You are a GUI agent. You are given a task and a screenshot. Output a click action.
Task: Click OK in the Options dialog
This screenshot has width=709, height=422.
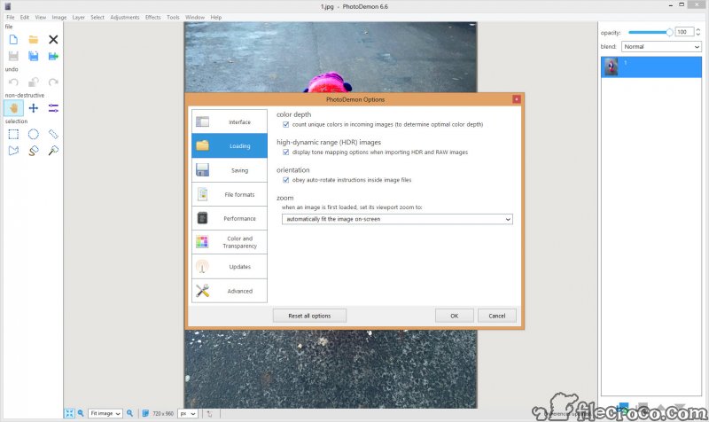pos(455,316)
